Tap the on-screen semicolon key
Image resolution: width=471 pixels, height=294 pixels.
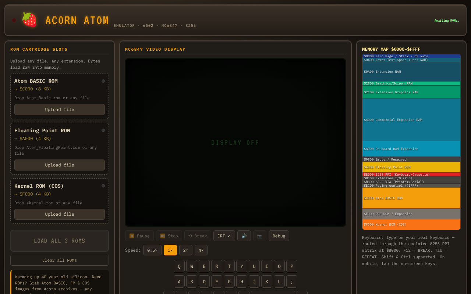(x=292, y=282)
